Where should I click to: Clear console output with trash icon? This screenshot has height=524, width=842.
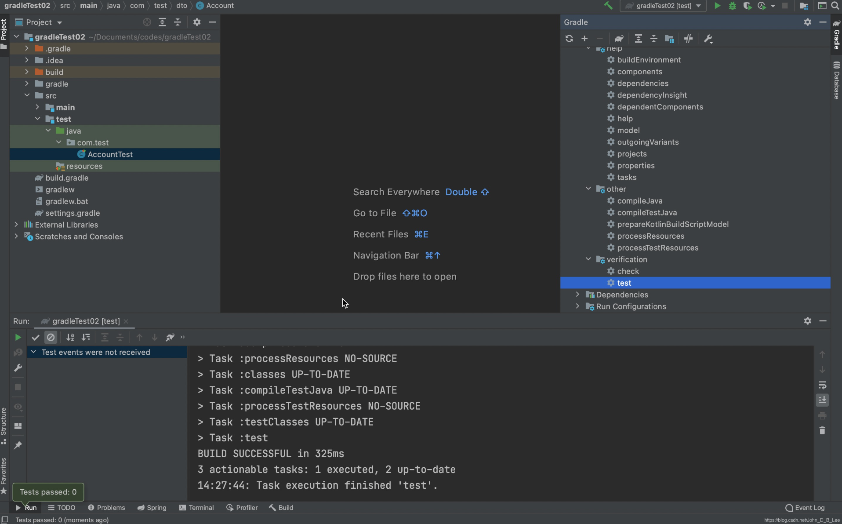(x=822, y=430)
